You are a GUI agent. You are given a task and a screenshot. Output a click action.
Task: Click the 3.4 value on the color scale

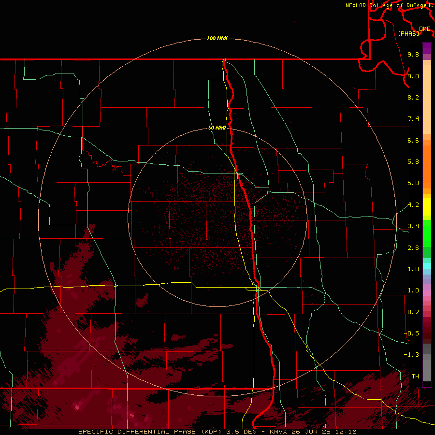pos(413,226)
